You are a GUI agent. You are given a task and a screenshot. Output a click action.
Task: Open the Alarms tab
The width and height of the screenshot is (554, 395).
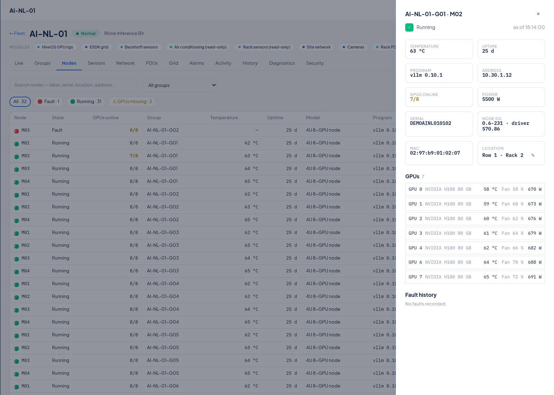[197, 63]
